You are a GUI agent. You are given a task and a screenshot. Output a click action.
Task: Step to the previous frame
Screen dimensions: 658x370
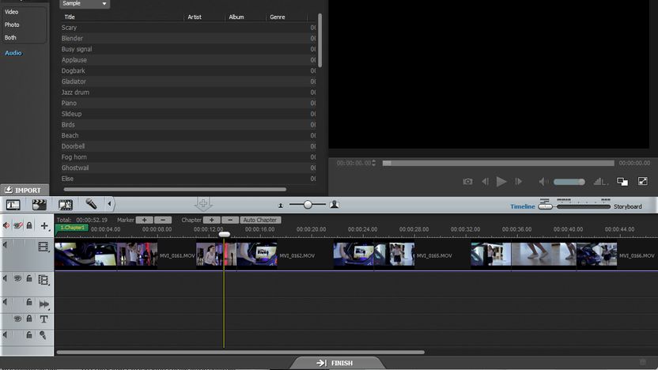(485, 181)
